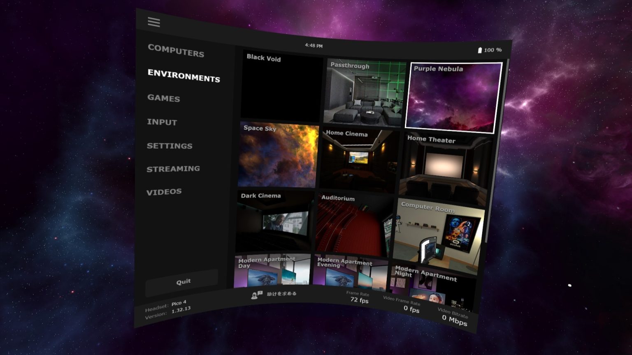The height and width of the screenshot is (355, 632).
Task: Pick the Space Sky environment
Action: coord(279,155)
